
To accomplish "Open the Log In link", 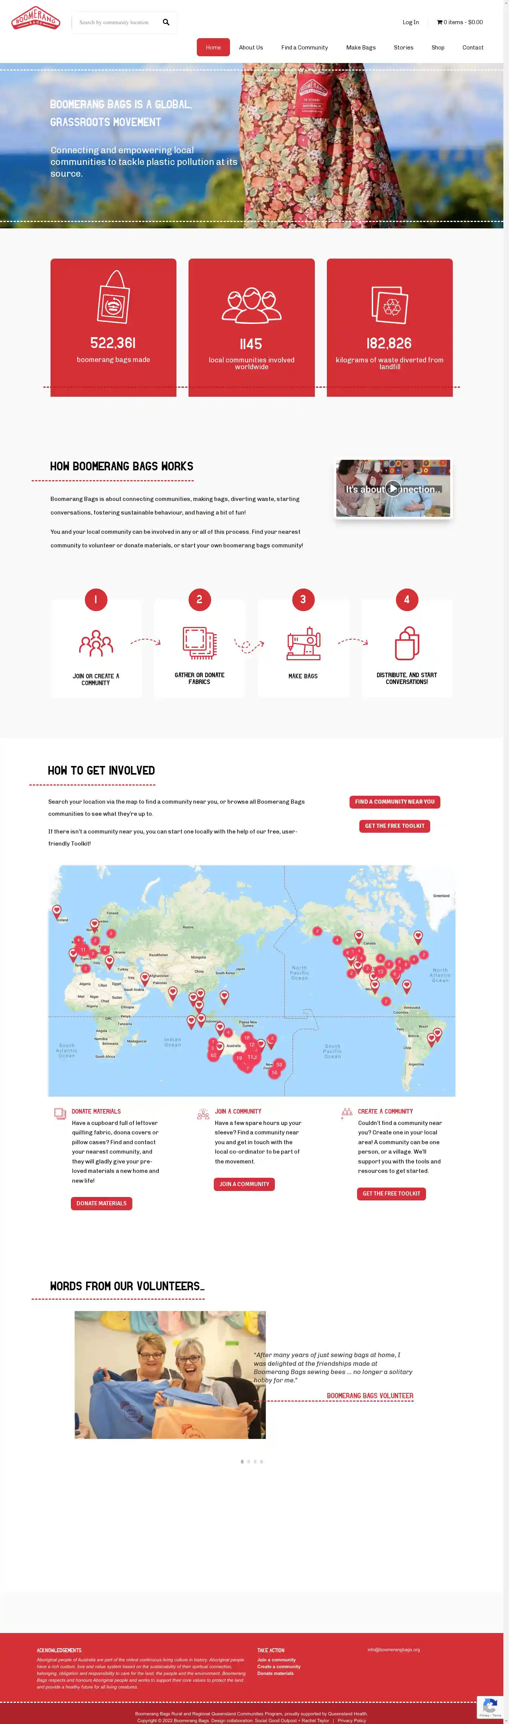I will coord(410,22).
